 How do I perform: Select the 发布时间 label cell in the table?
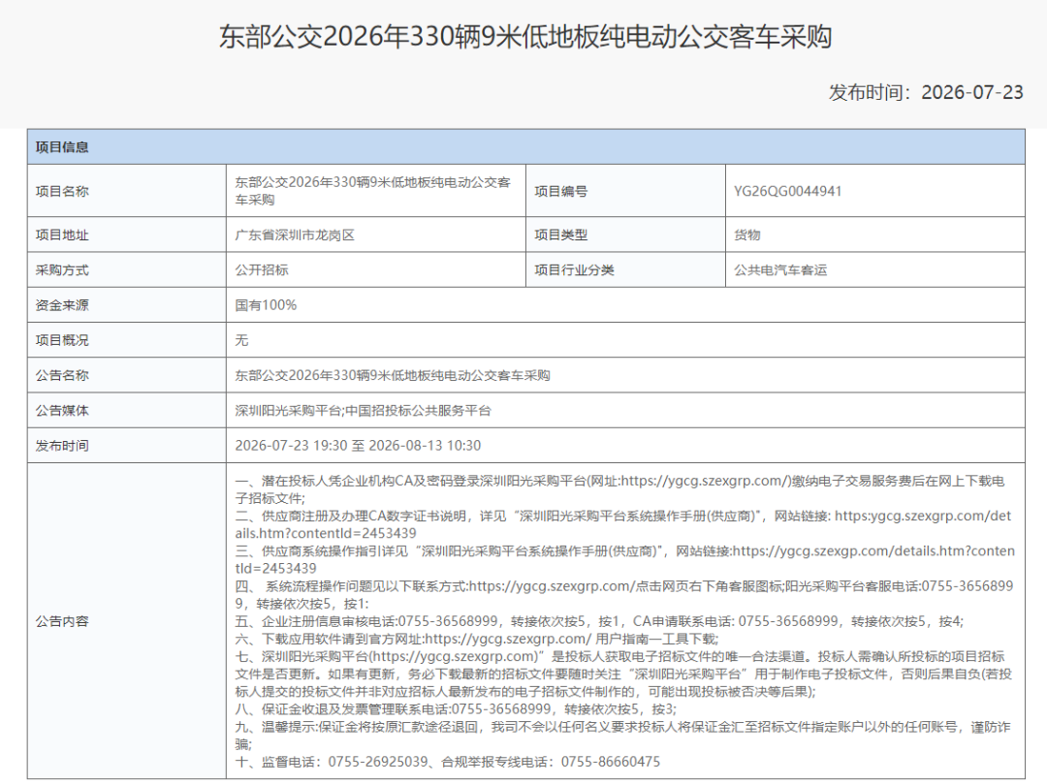(x=127, y=445)
